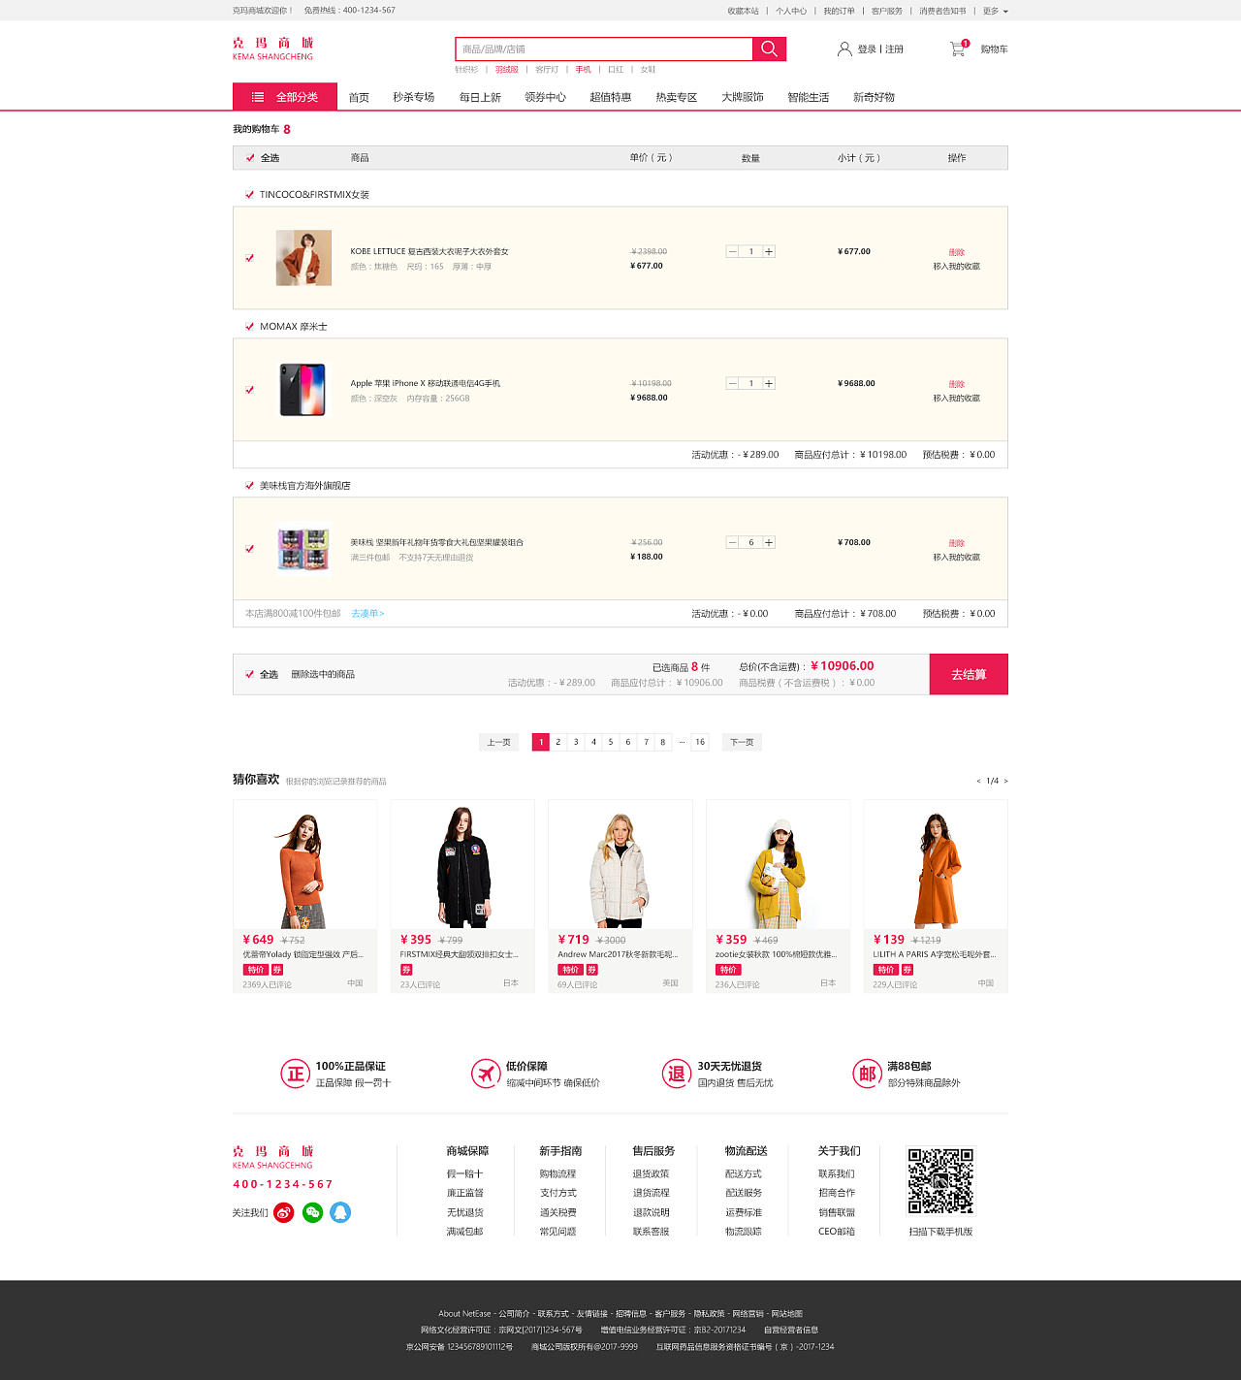Open the ¥139 orange coat recommendation

click(936, 896)
